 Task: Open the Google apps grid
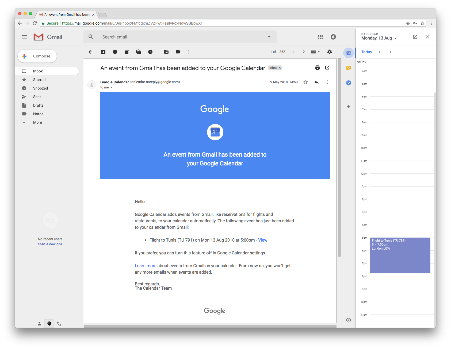pos(320,37)
